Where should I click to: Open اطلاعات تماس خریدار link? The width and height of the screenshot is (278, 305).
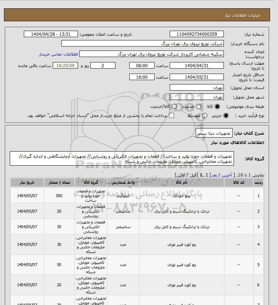click(58, 54)
